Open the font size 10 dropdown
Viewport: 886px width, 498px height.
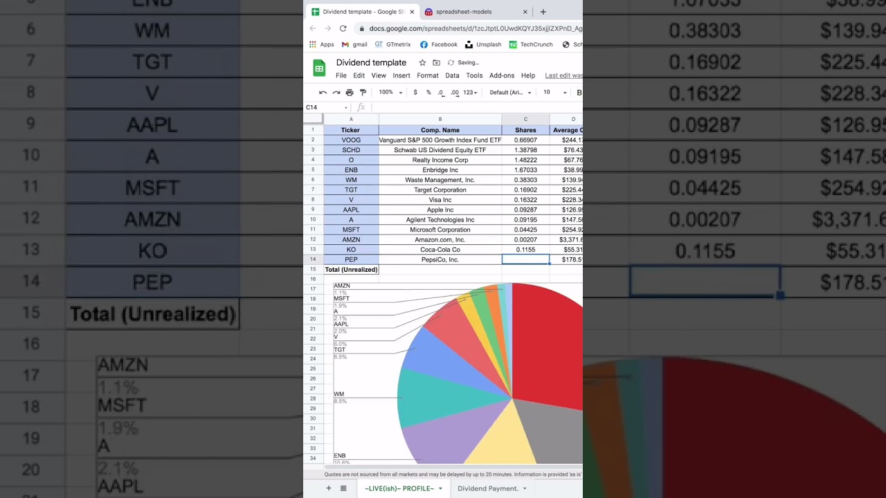(554, 92)
